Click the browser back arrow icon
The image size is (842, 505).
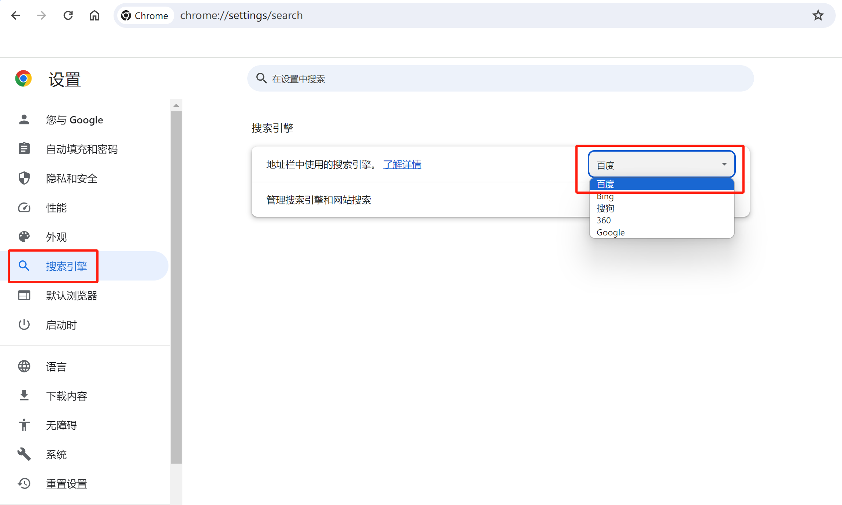point(15,15)
